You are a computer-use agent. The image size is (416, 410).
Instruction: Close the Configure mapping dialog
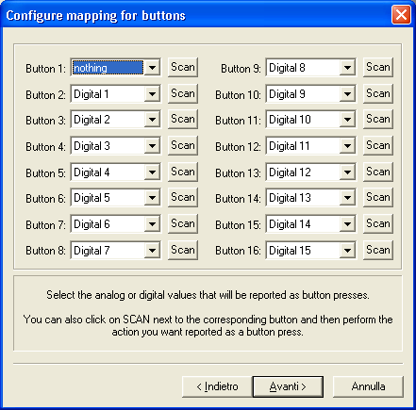401,15
